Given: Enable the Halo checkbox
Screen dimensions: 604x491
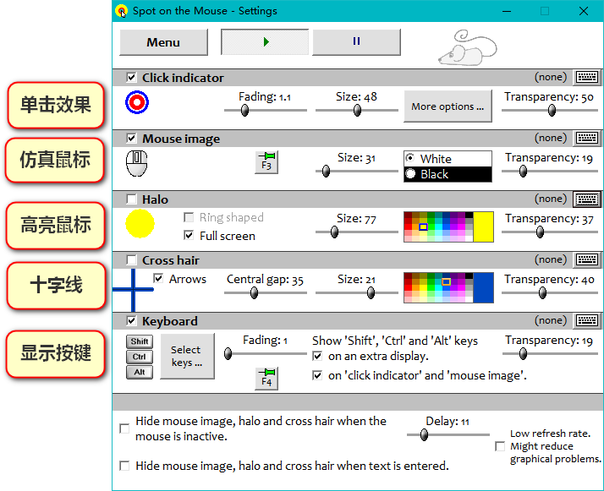Looking at the screenshot, I should (x=131, y=199).
